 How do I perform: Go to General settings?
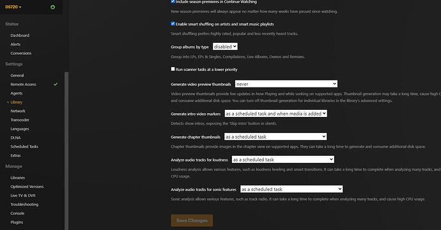pos(17,75)
